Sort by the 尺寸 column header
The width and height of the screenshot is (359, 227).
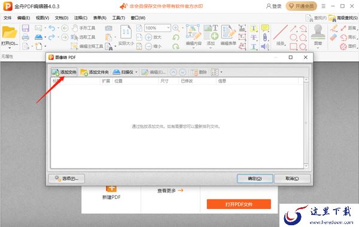pos(168,81)
